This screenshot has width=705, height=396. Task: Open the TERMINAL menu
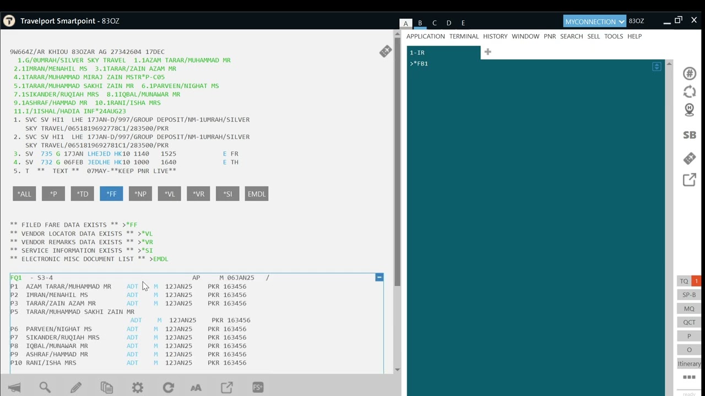coord(464,36)
